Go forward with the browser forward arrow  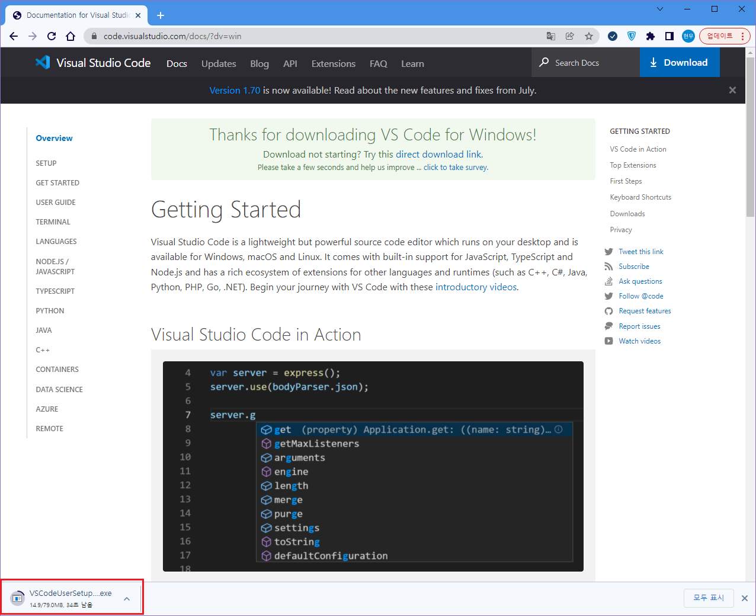coord(33,36)
